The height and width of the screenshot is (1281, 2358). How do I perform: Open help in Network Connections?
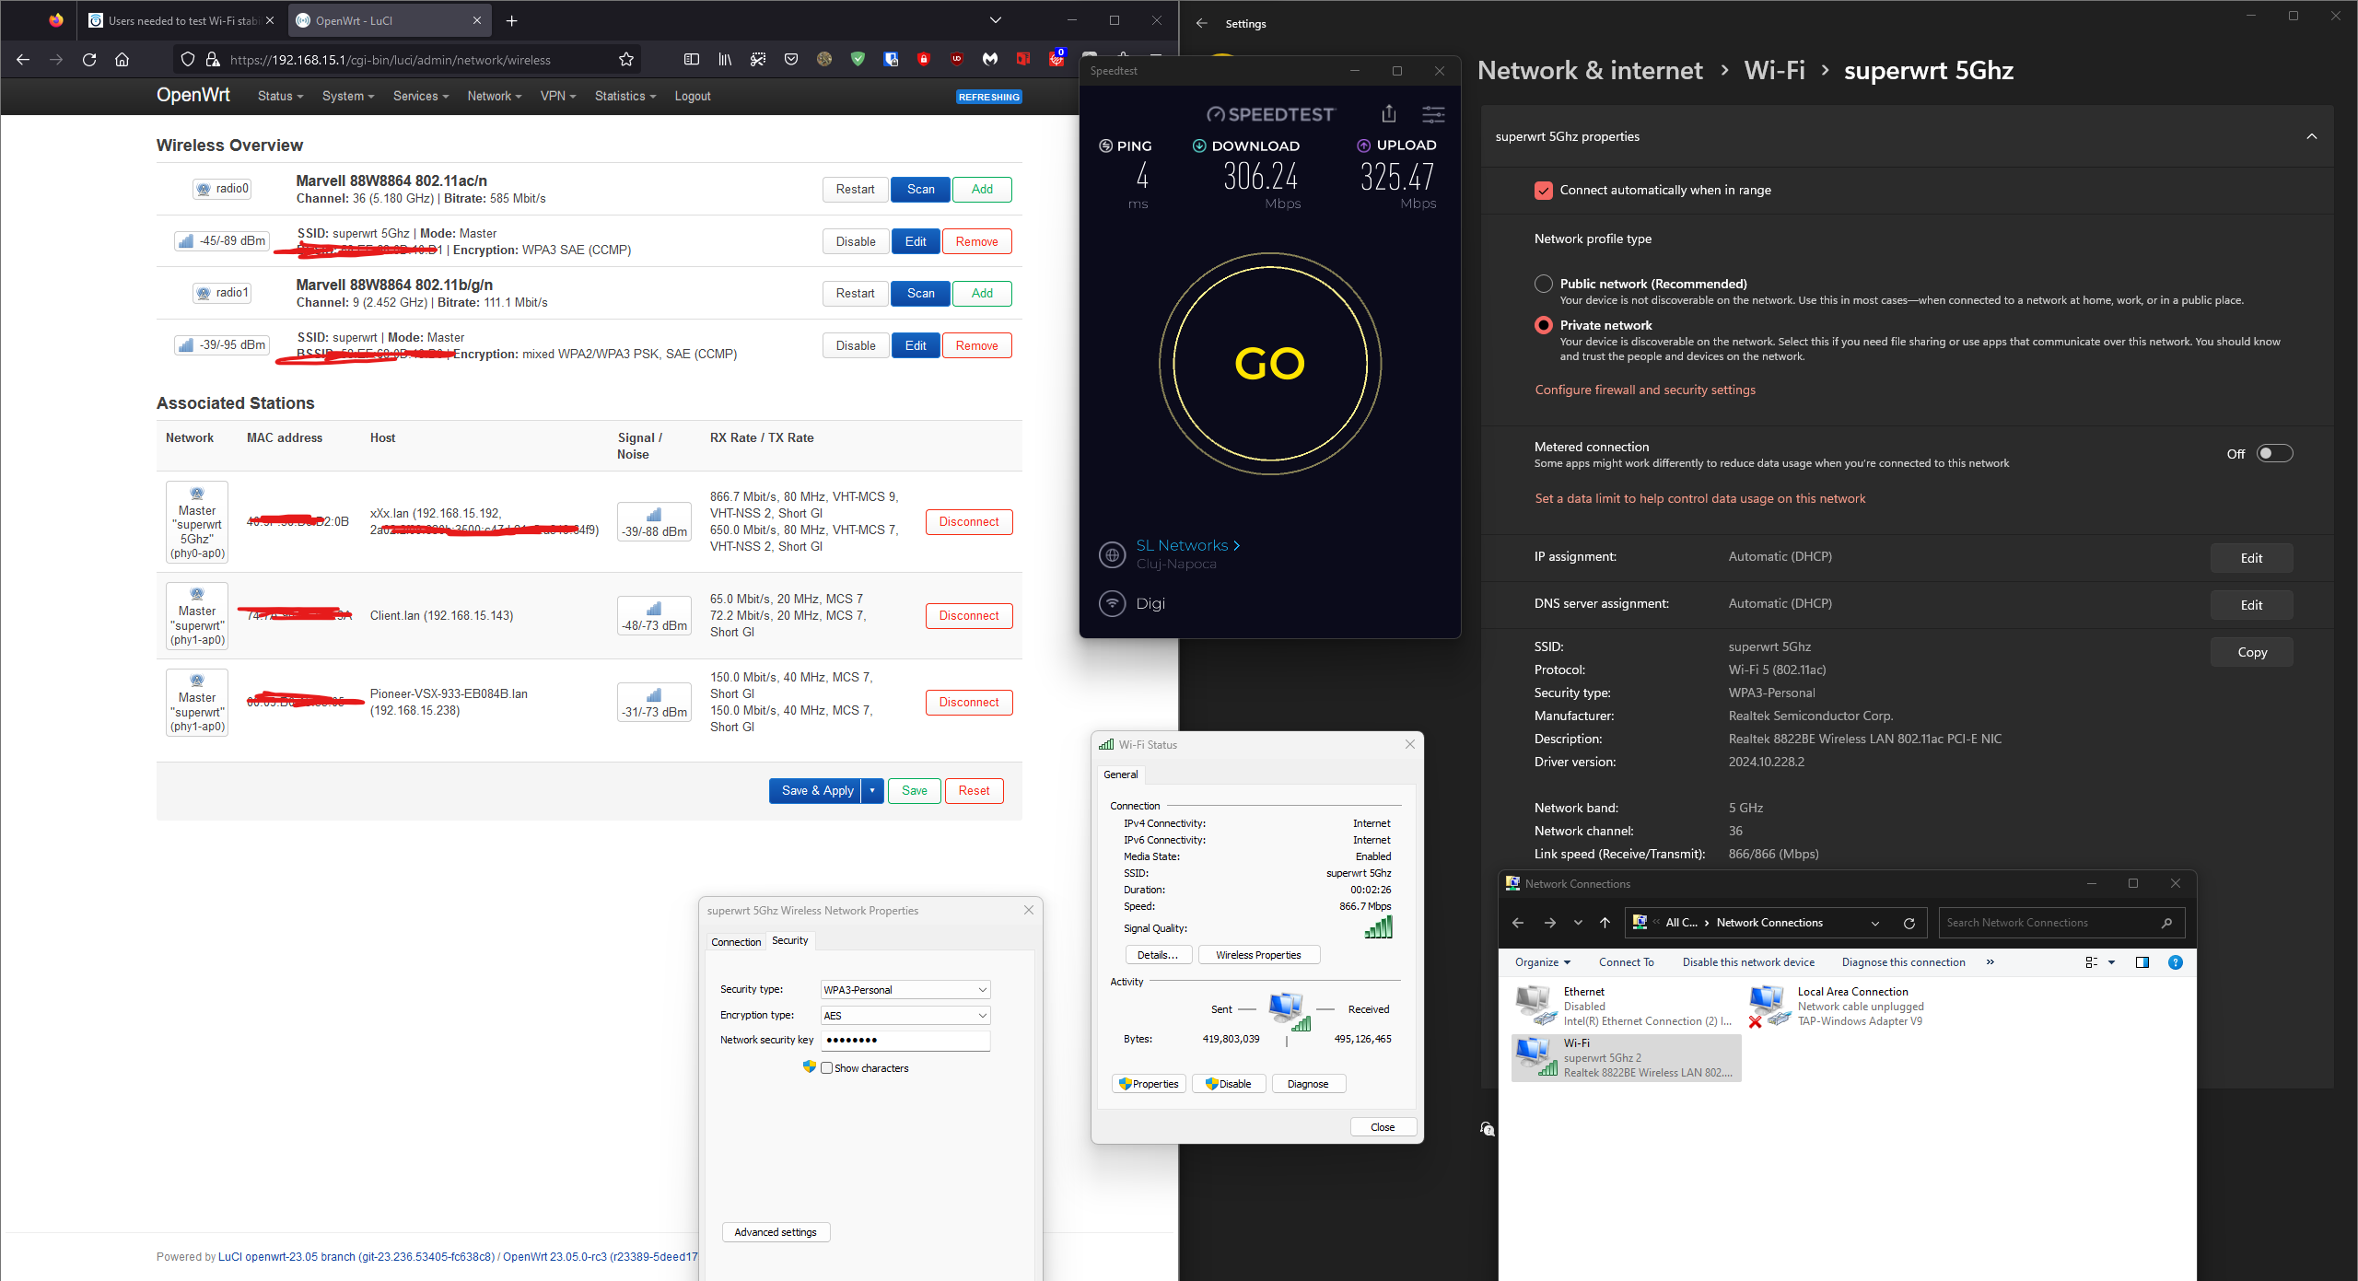point(2176,962)
